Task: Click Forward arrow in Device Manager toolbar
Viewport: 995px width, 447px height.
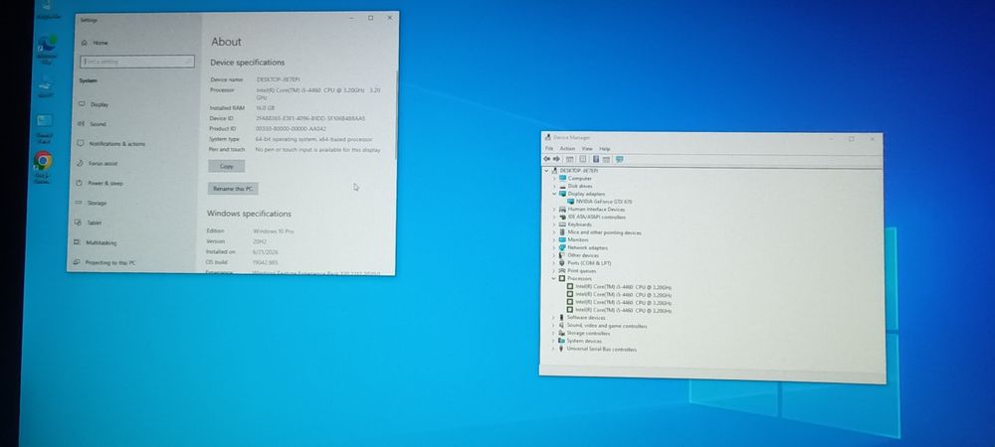Action: point(556,159)
